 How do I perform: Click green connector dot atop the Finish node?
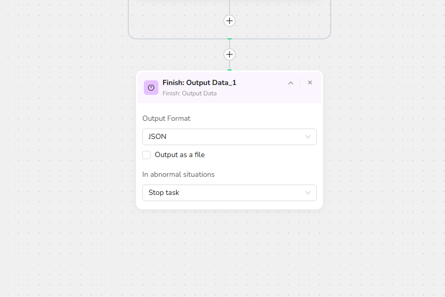coord(230,70)
